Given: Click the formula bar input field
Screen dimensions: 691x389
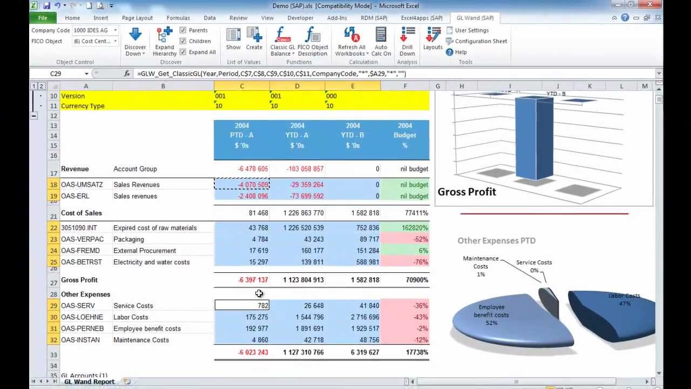Looking at the screenshot, I should [394, 73].
